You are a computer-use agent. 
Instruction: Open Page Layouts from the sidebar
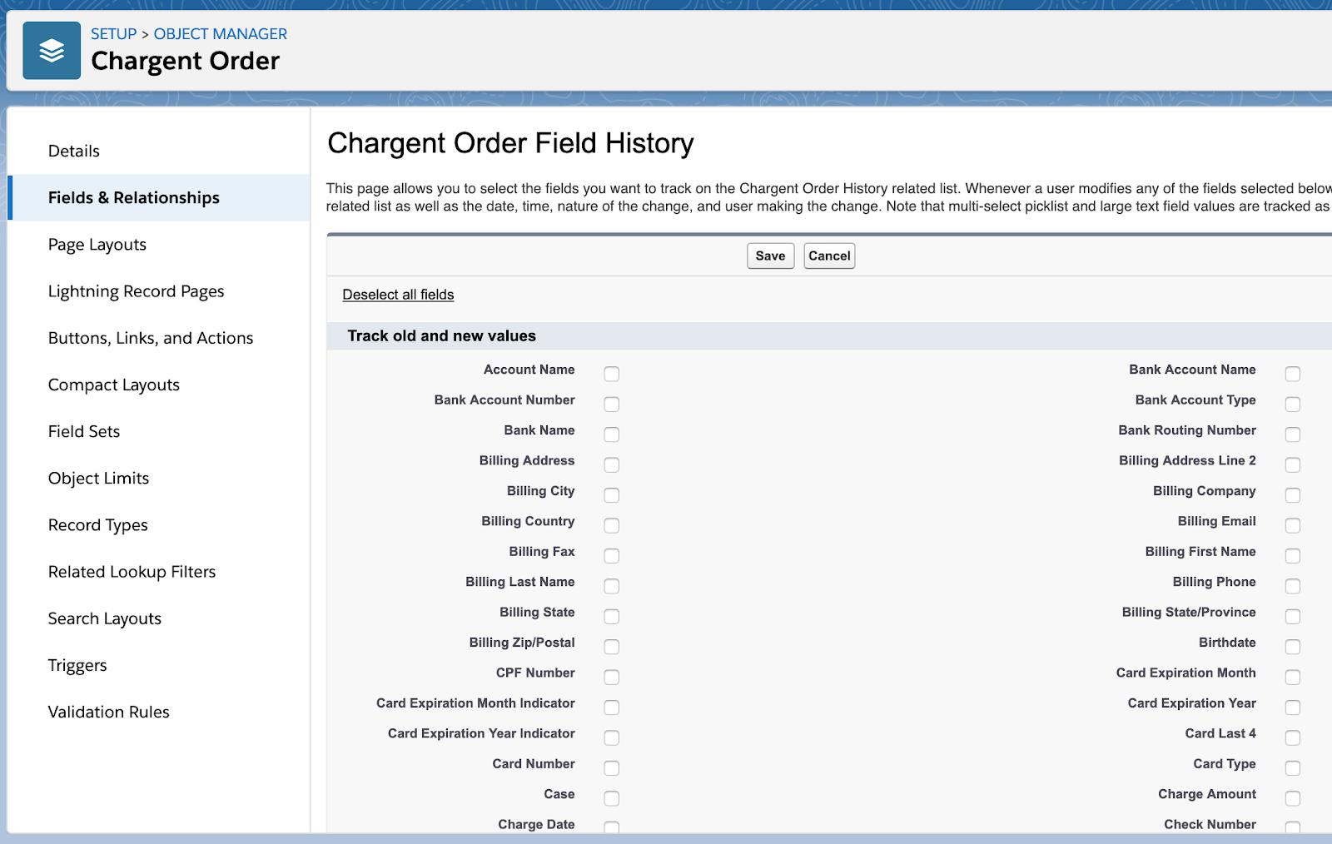click(x=97, y=244)
